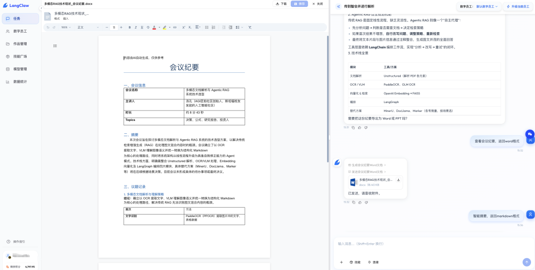Like the 15:31 assistant message
The height and width of the screenshot is (270, 535).
click(x=360, y=128)
